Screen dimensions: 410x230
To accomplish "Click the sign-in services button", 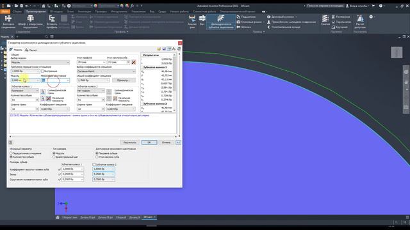I will tap(358, 6).
